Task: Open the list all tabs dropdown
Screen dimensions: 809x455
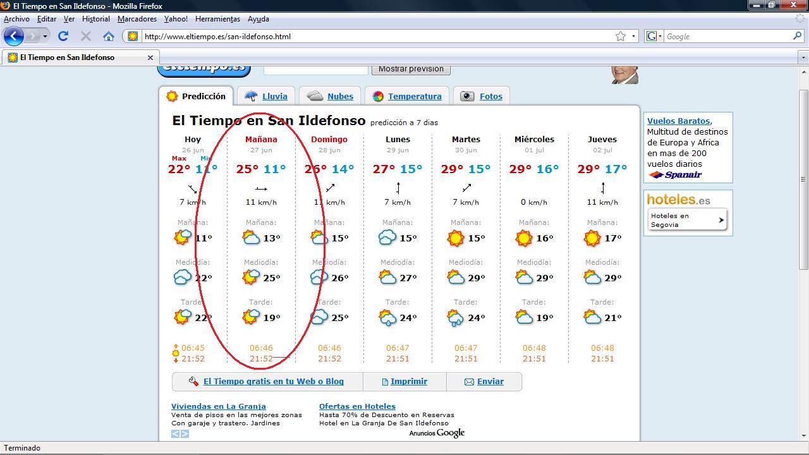Action: pos(803,58)
